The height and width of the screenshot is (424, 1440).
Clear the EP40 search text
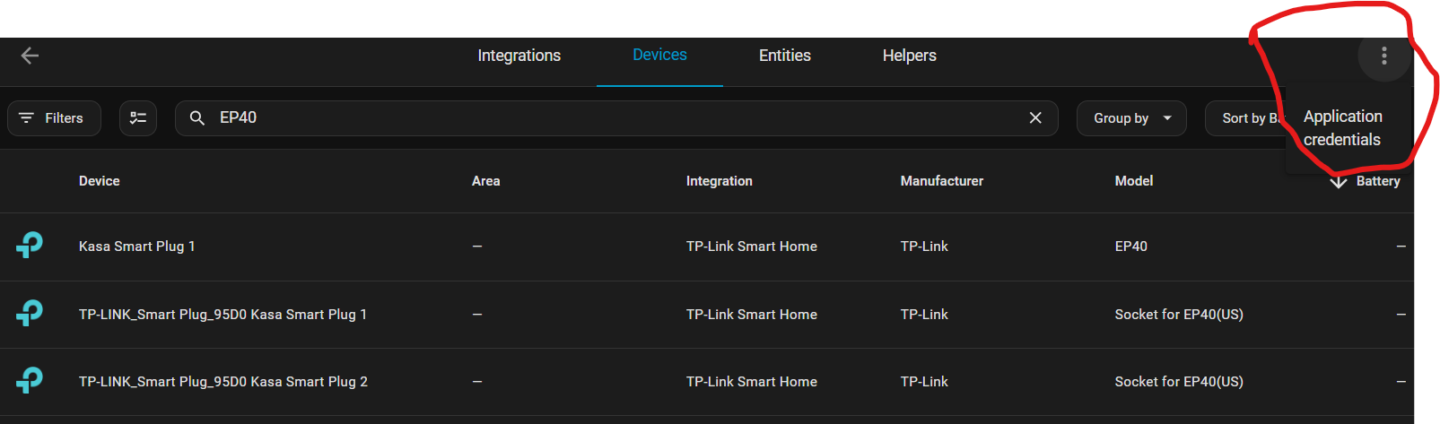pyautogui.click(x=1035, y=117)
